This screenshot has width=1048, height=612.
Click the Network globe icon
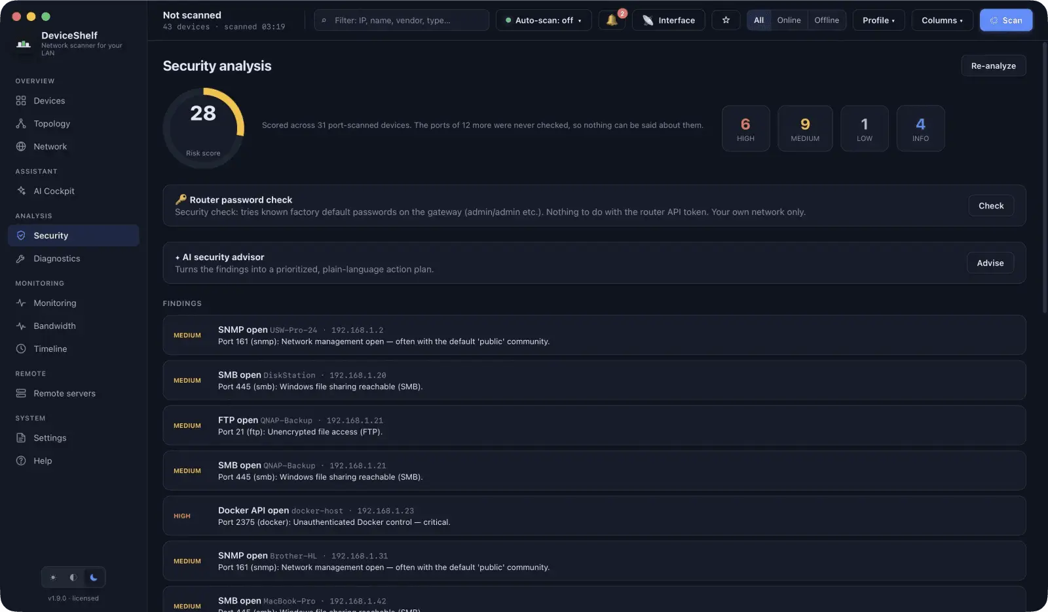pos(21,147)
